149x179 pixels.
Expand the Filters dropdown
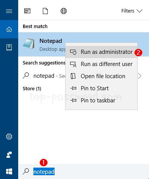coord(132,11)
